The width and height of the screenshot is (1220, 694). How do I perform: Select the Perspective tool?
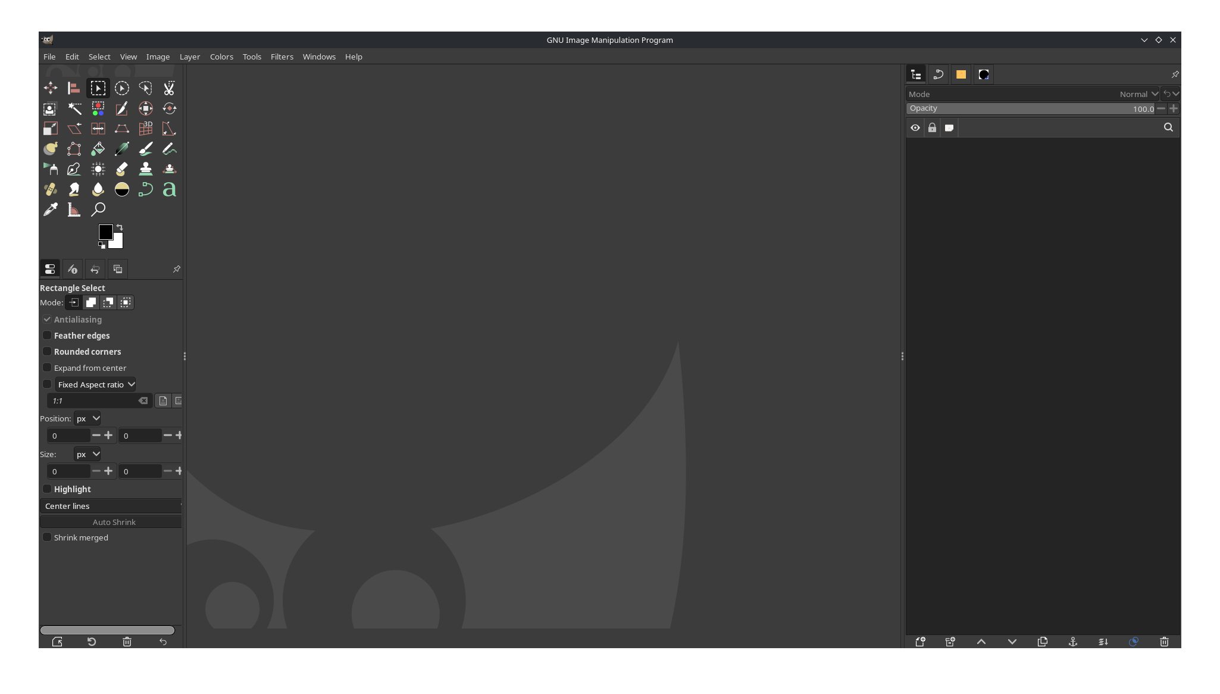point(122,129)
